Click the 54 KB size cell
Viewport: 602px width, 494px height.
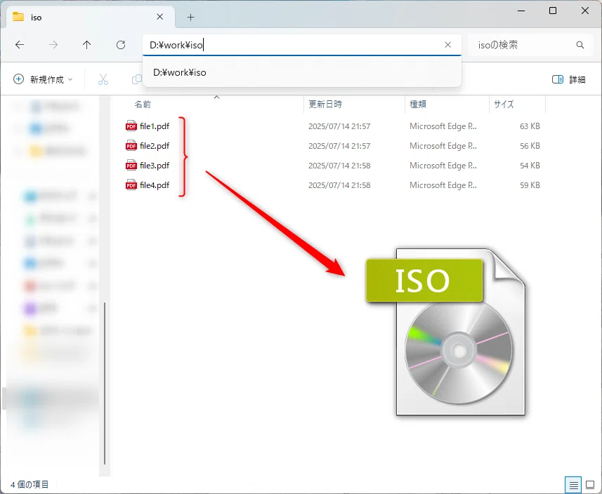tap(530, 166)
